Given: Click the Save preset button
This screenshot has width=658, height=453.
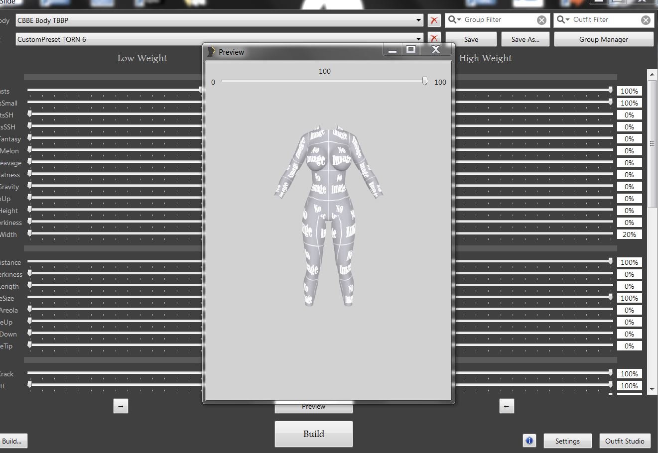Looking at the screenshot, I should (471, 39).
